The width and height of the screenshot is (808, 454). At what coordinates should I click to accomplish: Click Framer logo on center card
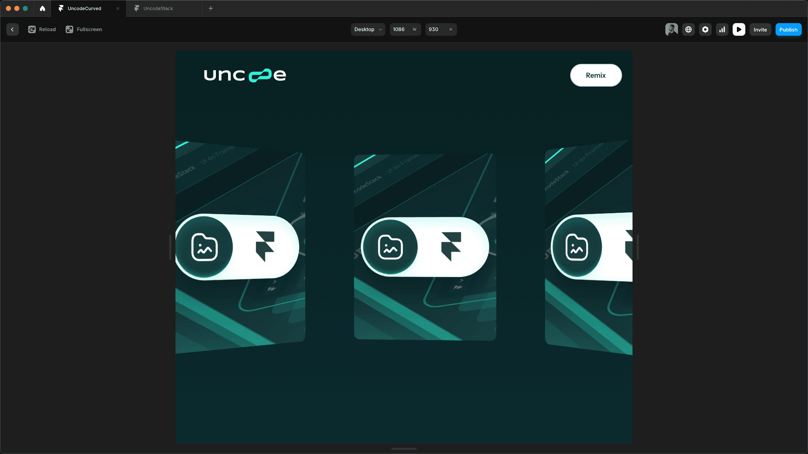(x=451, y=246)
